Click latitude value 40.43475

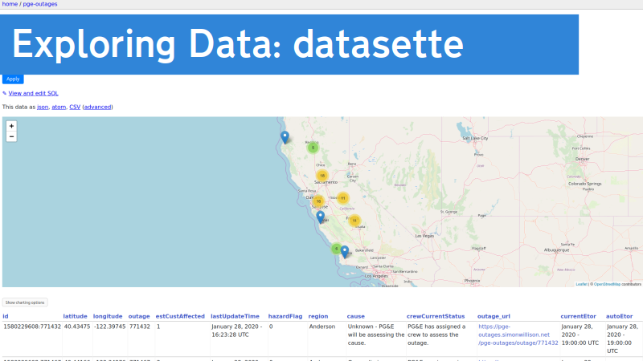click(x=77, y=327)
